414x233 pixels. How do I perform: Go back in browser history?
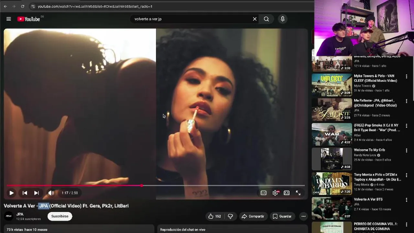(5, 6)
